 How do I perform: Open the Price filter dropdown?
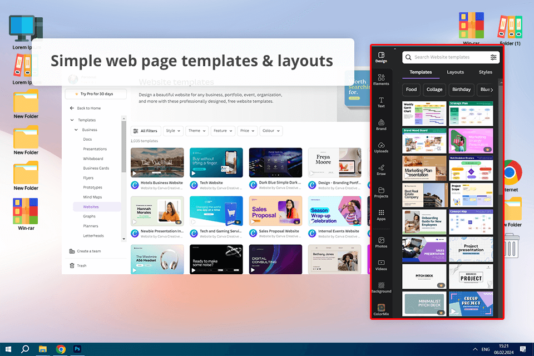click(x=247, y=131)
